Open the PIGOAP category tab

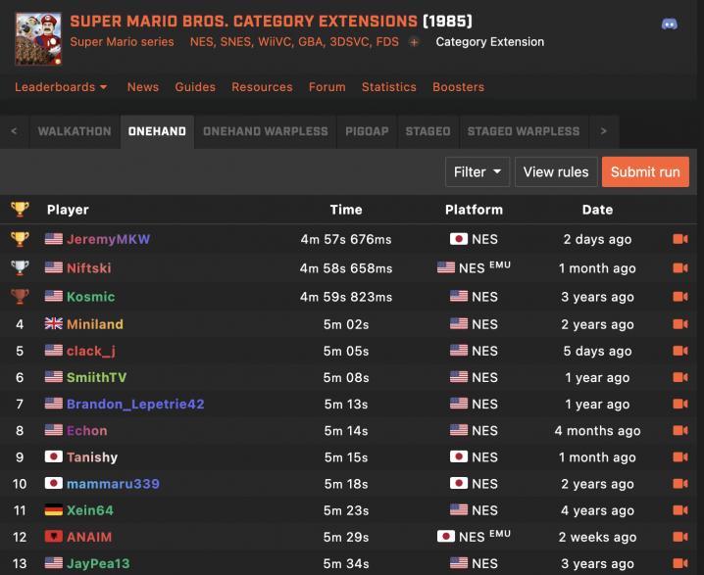click(x=367, y=131)
